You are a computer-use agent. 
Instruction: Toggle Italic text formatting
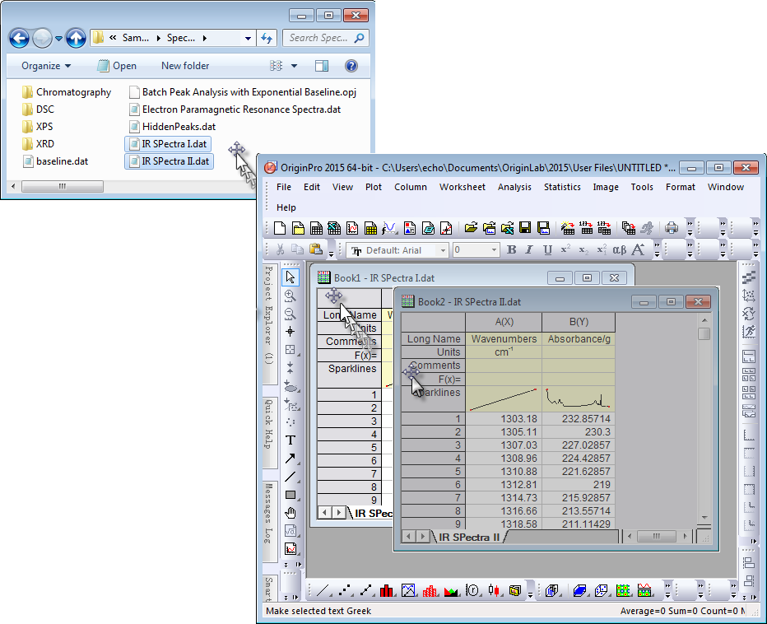click(529, 249)
